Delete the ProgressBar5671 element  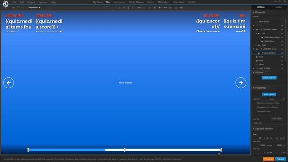[x=282, y=53]
